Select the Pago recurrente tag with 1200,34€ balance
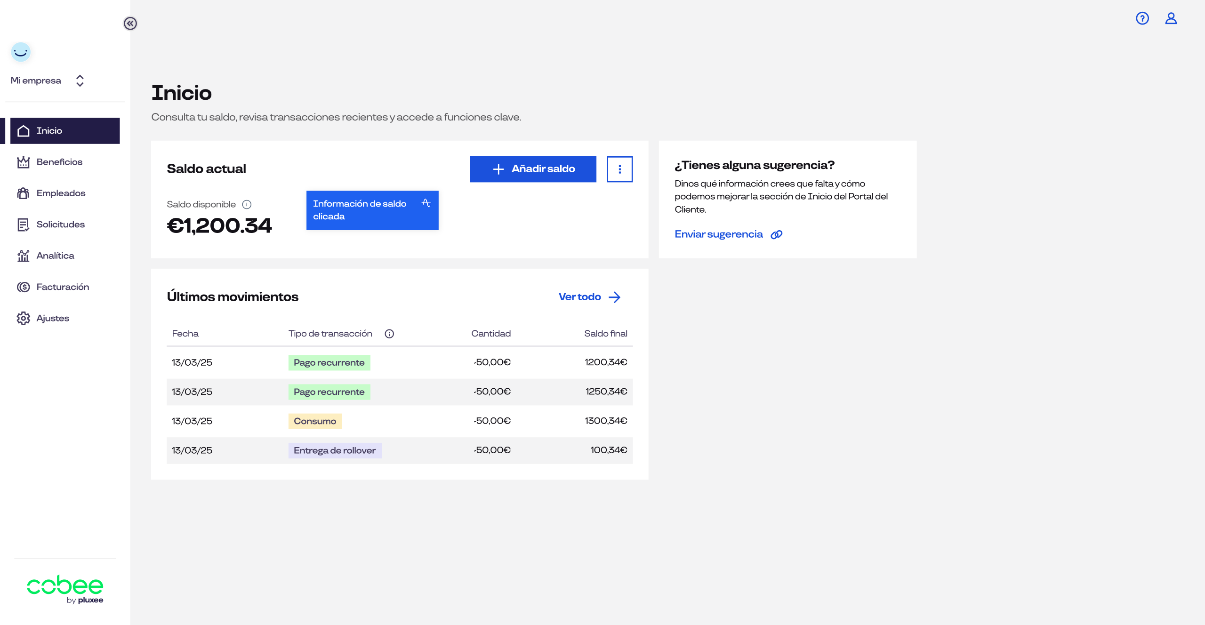Viewport: 1205px width, 625px height. point(329,363)
